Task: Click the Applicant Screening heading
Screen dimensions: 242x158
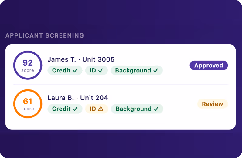Action: tap(45, 35)
